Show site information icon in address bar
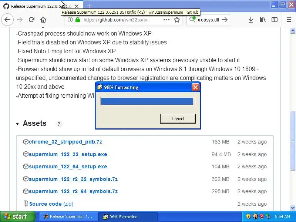Viewport: 296px width, 222px height. (70, 20)
